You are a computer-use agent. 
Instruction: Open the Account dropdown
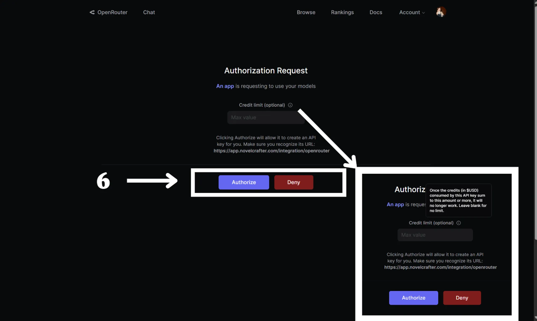coord(412,12)
